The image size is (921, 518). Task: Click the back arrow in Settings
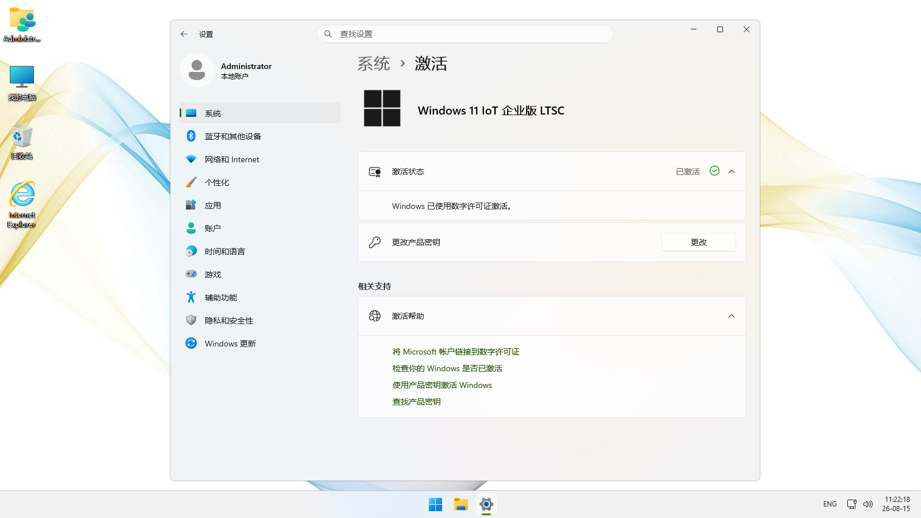point(184,34)
